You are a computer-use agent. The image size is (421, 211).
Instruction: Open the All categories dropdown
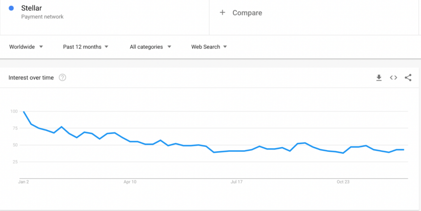(151, 47)
